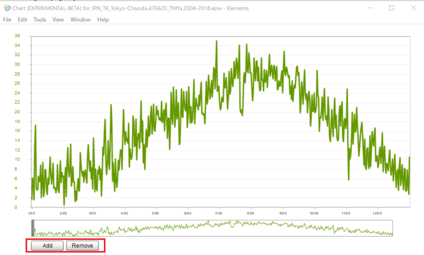Grab the gray range handle on overview strip

33,228
